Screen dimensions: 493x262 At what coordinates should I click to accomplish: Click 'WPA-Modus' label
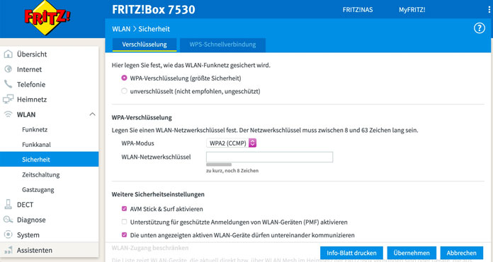coord(137,143)
